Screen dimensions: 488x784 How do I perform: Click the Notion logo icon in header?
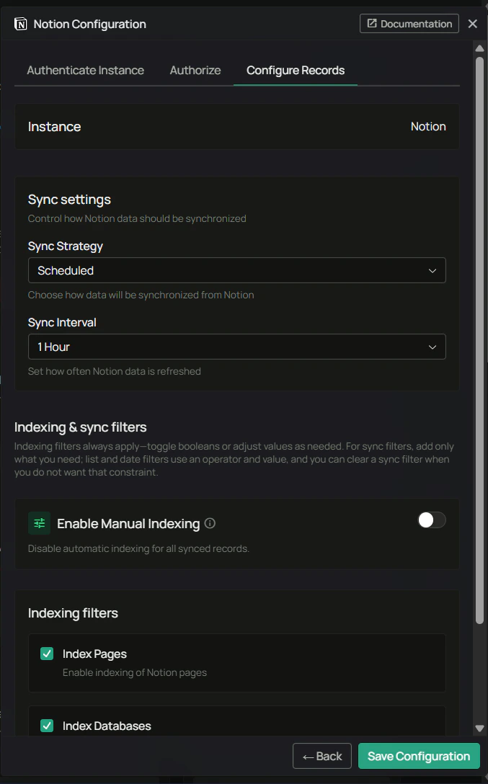point(20,24)
